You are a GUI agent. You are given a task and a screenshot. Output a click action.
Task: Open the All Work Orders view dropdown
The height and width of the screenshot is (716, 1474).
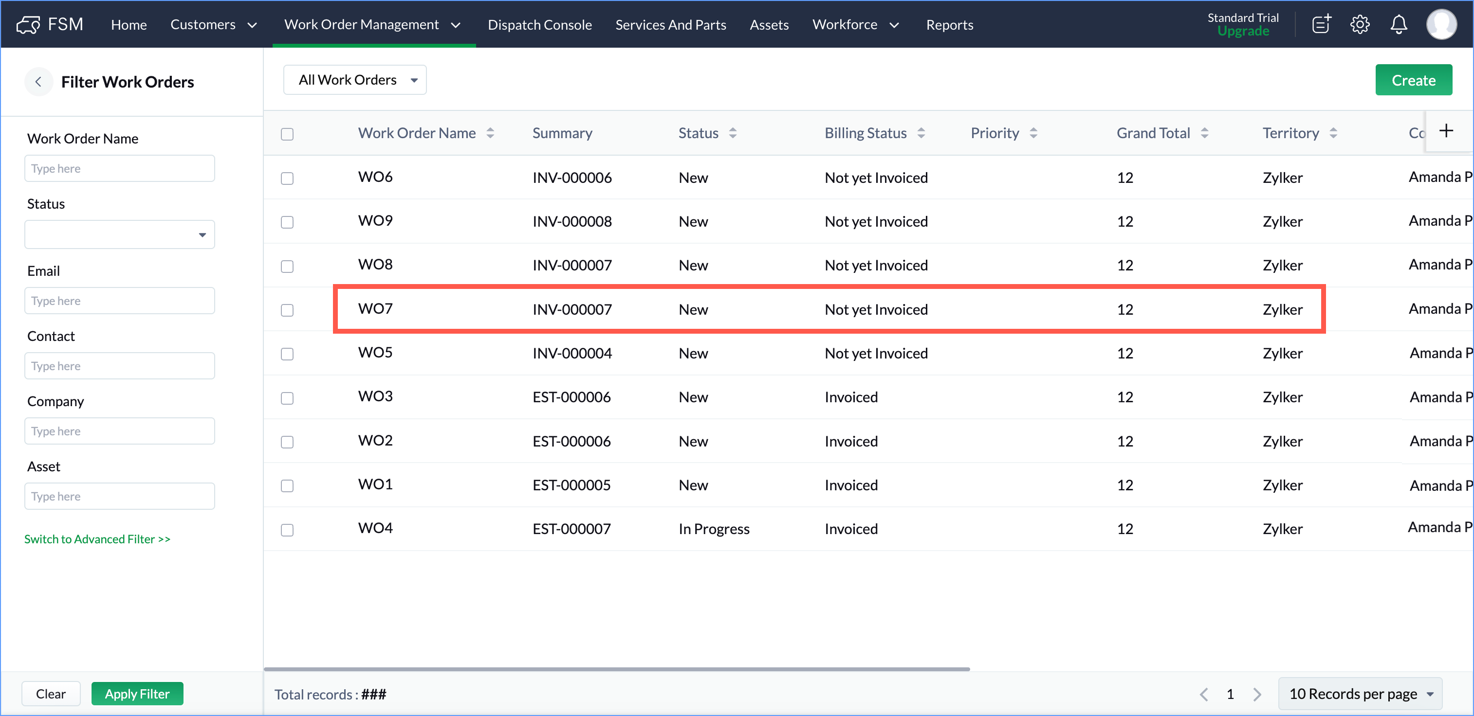pyautogui.click(x=355, y=80)
